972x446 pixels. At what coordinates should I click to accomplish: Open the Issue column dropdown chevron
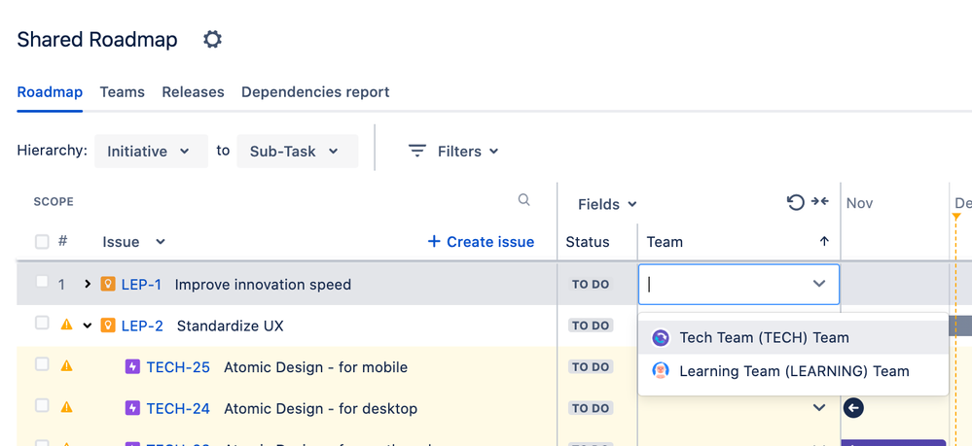(x=160, y=242)
